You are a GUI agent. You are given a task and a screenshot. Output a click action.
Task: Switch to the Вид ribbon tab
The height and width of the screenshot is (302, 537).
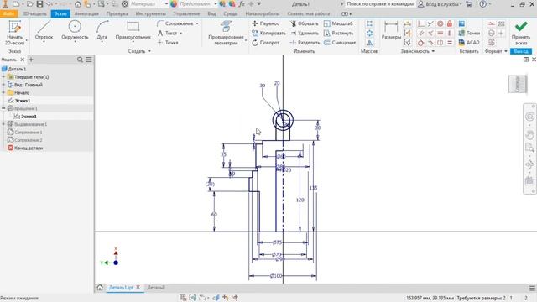(x=211, y=13)
